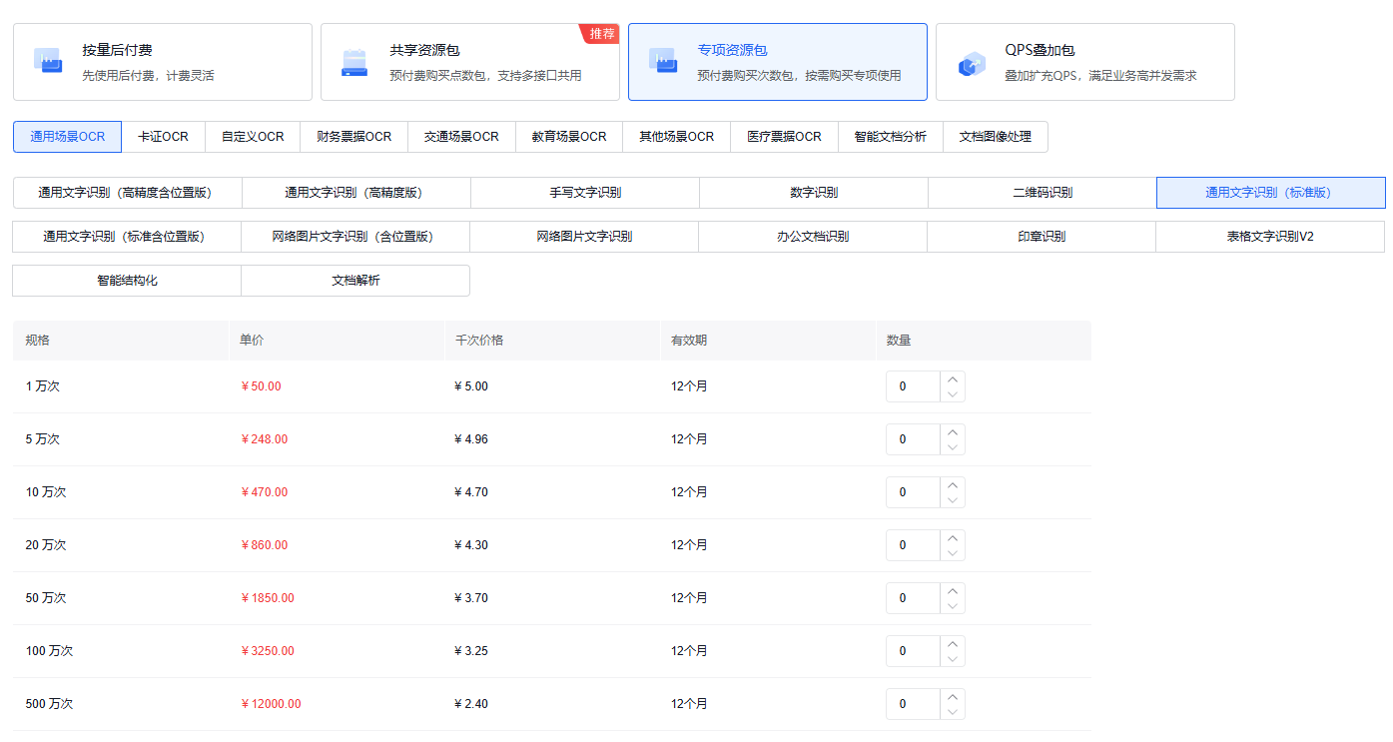Increase quantity for the 1 万次 package
Screen dimensions: 1393x742
953,379
